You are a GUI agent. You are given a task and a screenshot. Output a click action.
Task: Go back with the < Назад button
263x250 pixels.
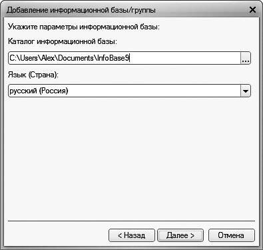tap(132, 235)
